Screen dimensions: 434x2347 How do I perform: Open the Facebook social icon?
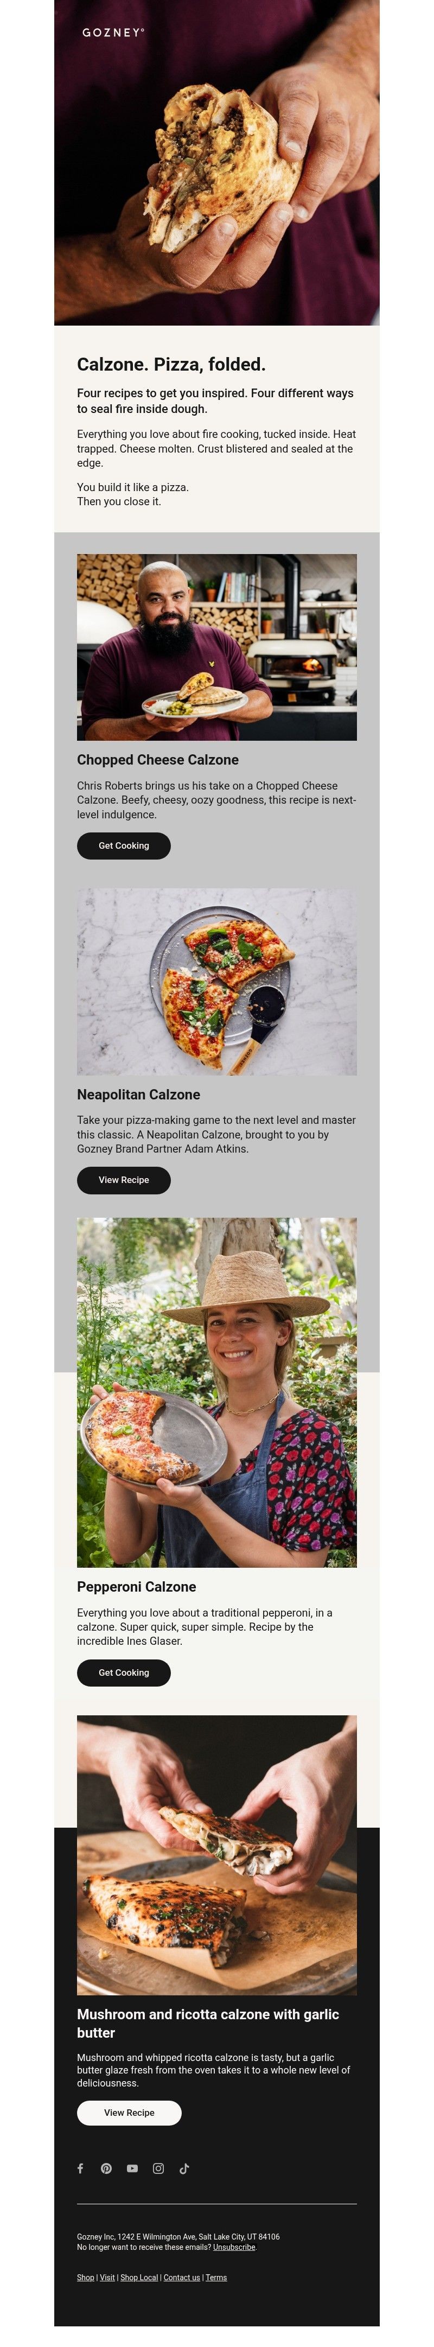(x=80, y=2168)
